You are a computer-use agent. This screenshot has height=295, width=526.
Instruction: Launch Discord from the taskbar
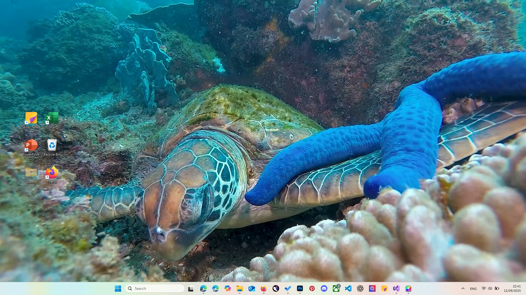tap(324, 288)
